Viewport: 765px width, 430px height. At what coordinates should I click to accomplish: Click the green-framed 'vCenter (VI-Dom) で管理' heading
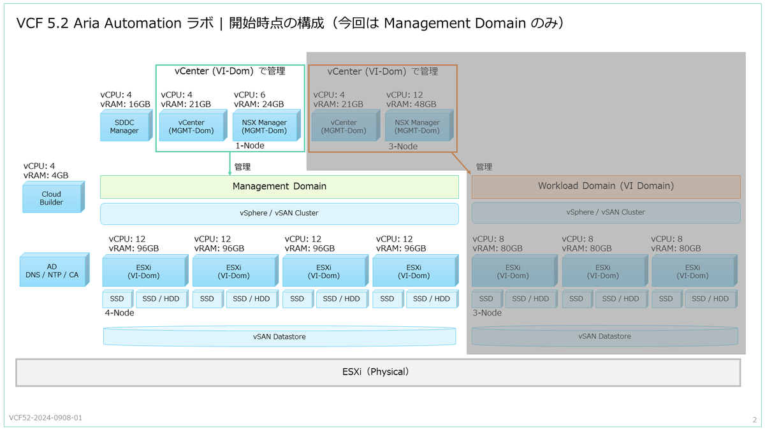[x=230, y=71]
